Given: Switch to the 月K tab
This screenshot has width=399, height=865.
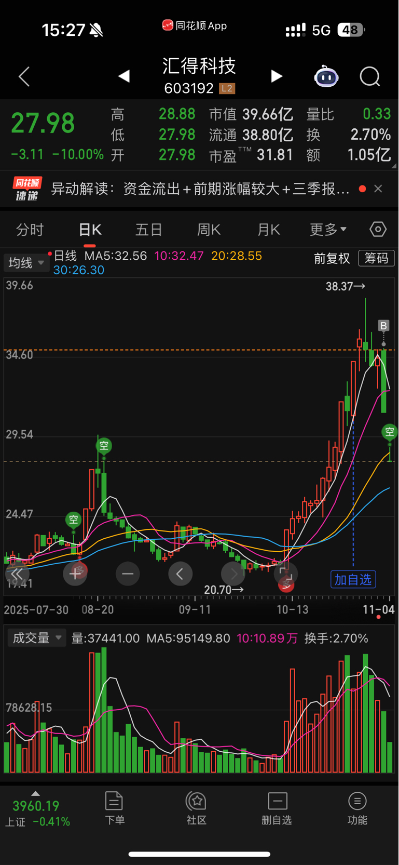Looking at the screenshot, I should click(268, 229).
